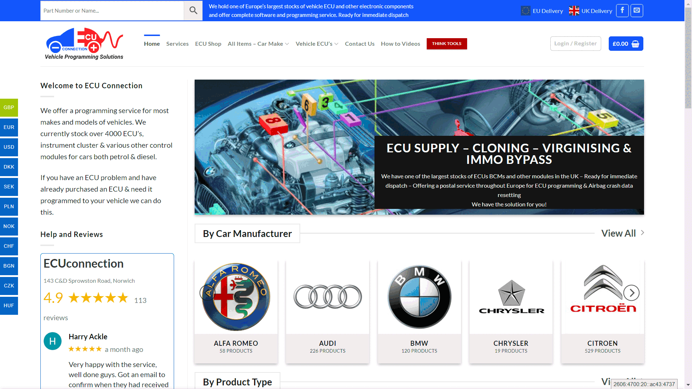Open the Services menu item

click(177, 44)
